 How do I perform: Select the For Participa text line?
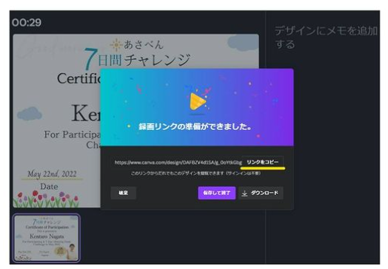(x=73, y=134)
